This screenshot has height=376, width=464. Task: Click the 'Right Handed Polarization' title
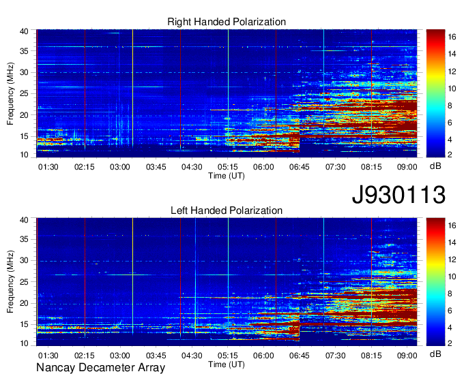(227, 22)
